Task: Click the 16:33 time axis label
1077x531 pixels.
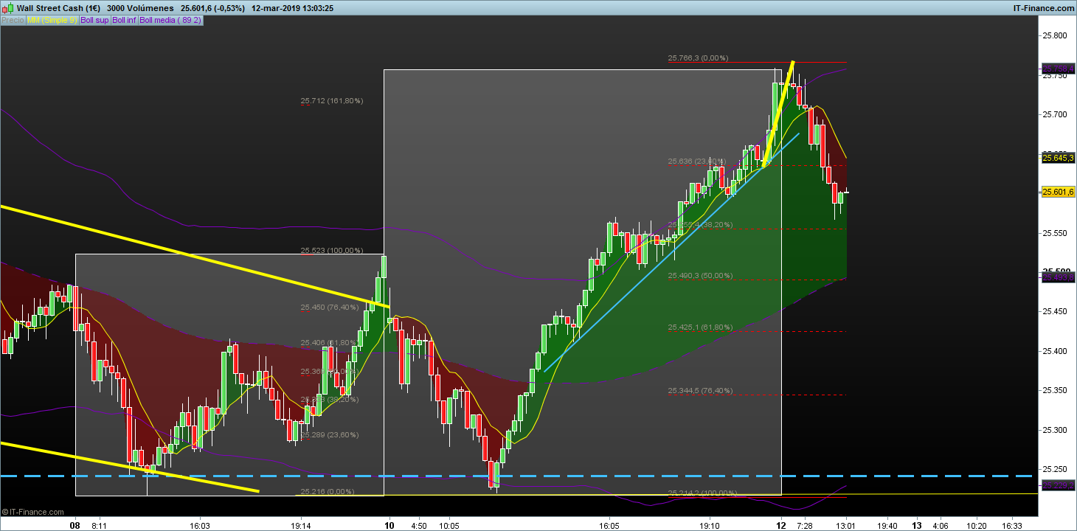Action: (1012, 526)
